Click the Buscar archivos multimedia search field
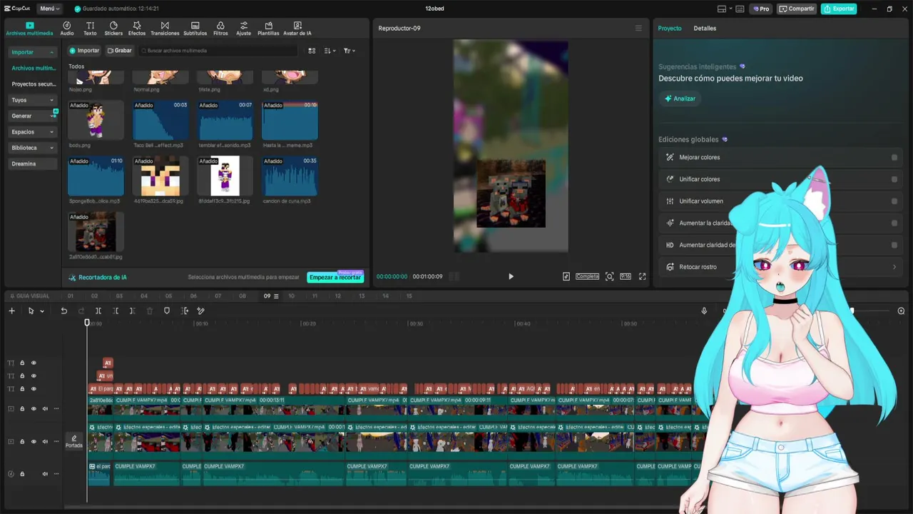Screen dimensions: 913x514 click(218, 51)
